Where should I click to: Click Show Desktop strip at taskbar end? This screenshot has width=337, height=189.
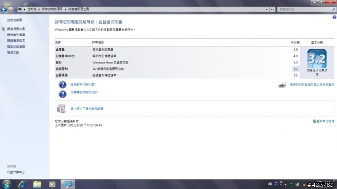point(335,184)
